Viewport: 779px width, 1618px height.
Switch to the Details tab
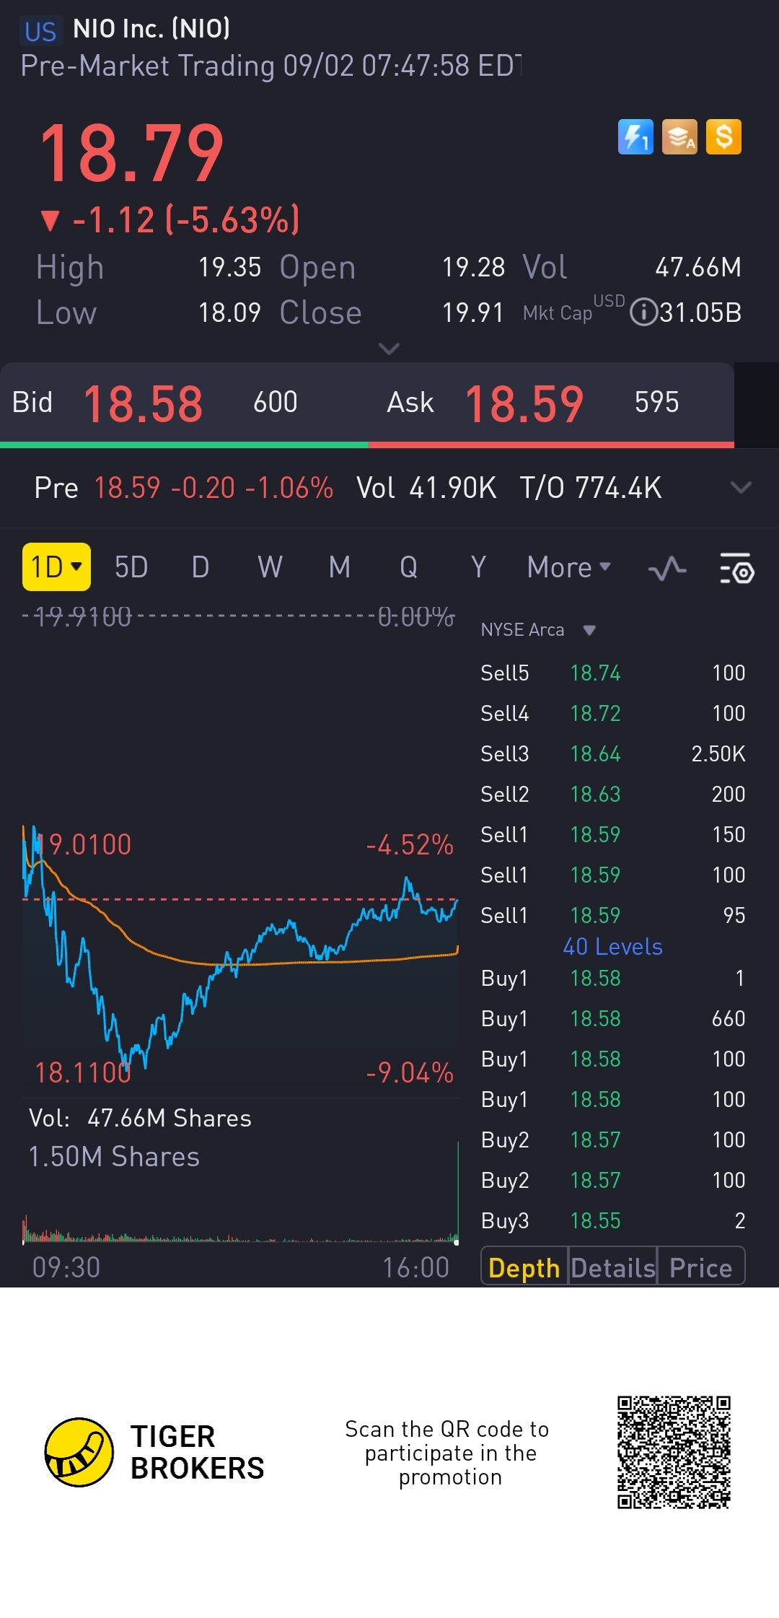point(612,1267)
